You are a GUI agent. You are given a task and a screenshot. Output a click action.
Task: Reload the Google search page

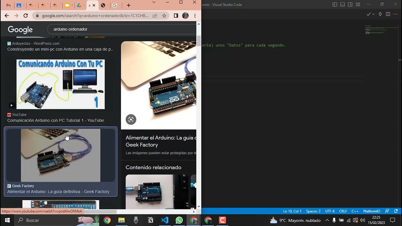tap(26, 16)
